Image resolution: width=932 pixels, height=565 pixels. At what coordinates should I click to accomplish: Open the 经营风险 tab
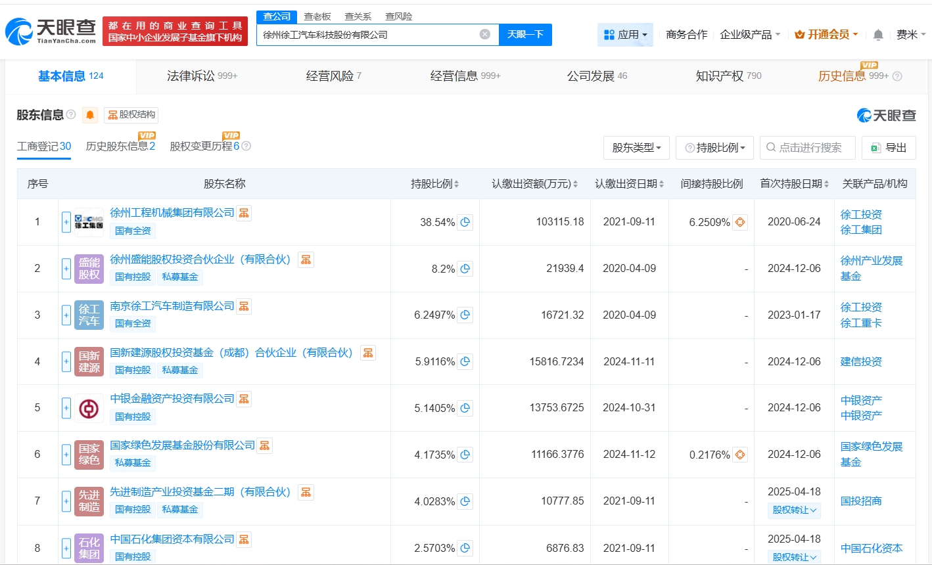tap(334, 76)
